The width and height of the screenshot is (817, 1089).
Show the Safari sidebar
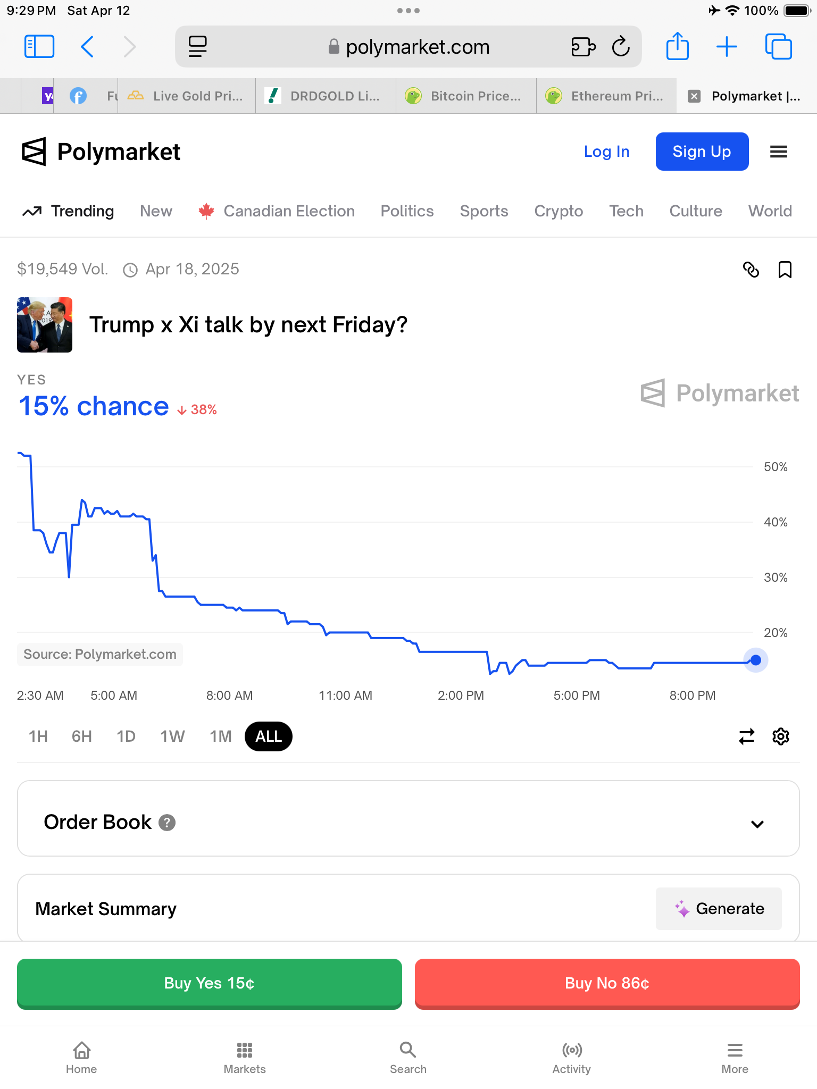(39, 47)
